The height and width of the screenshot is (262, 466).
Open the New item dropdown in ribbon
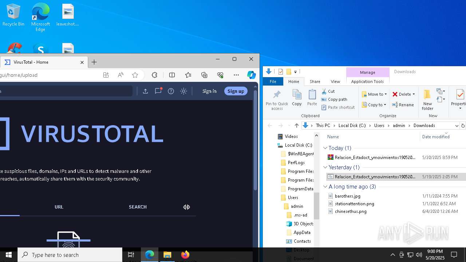(x=441, y=91)
